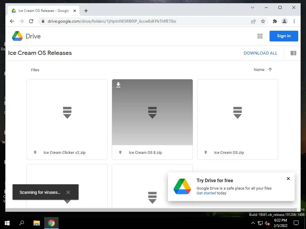Close the Try Drive for free popup

[x=288, y=179]
